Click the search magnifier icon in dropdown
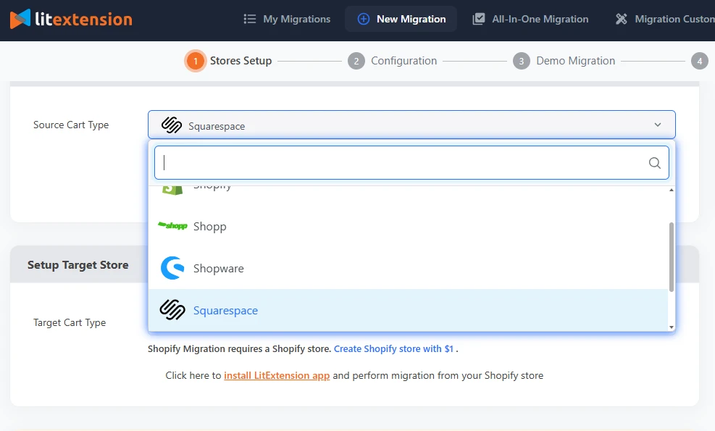This screenshot has height=431, width=715. [654, 163]
